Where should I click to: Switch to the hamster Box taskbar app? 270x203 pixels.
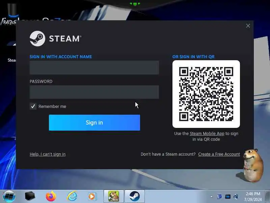(x=114, y=196)
